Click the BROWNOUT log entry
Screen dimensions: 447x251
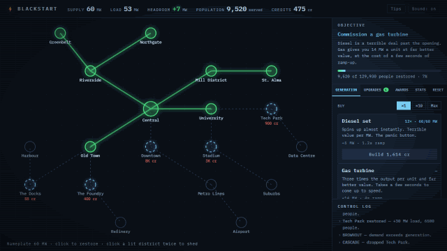coord(387,235)
